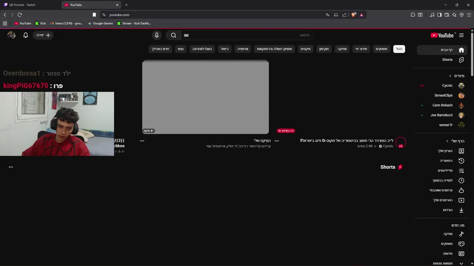Click the translate page icon
The width and height of the screenshot is (474, 266).
click(x=327, y=15)
